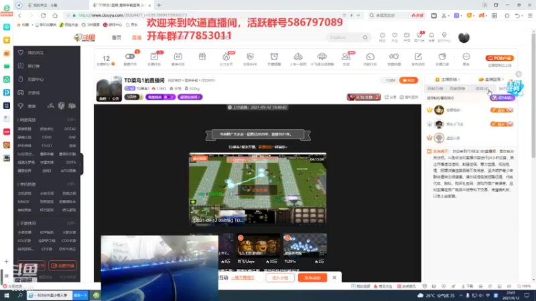The width and height of the screenshot is (536, 301).
Task: Click the gift box icon in anchor toolbar
Action: point(202,57)
